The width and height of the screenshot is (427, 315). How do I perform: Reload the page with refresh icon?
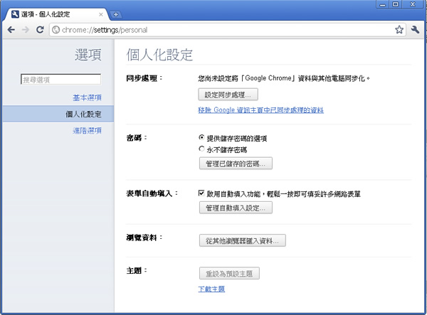(40, 30)
